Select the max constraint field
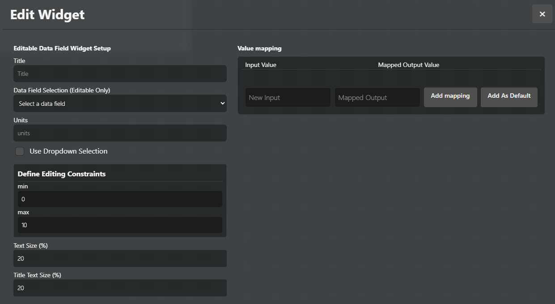Screen dimensions: 555x304 tap(120, 225)
